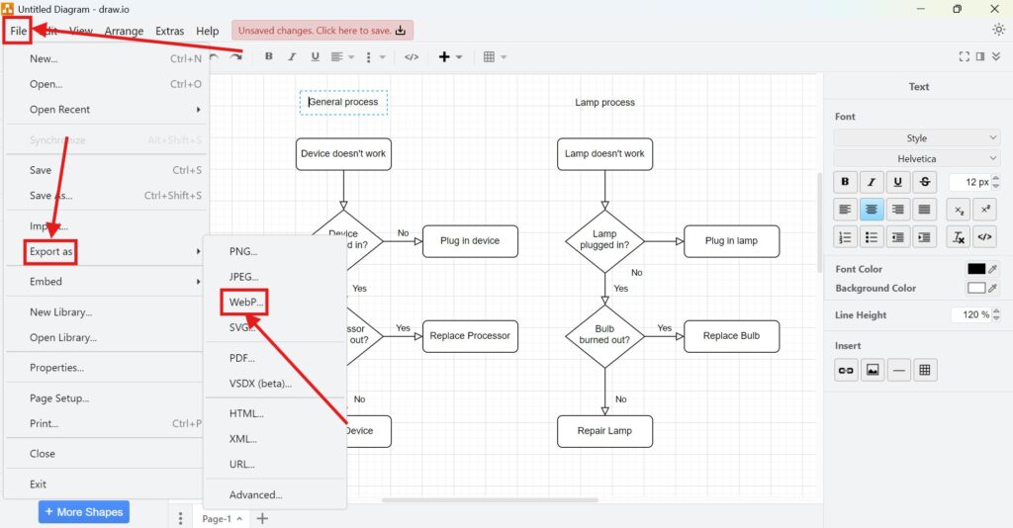Screen dimensions: 1013x528
Task: Expand the toolbar plus insert dropdown
Action: click(450, 57)
